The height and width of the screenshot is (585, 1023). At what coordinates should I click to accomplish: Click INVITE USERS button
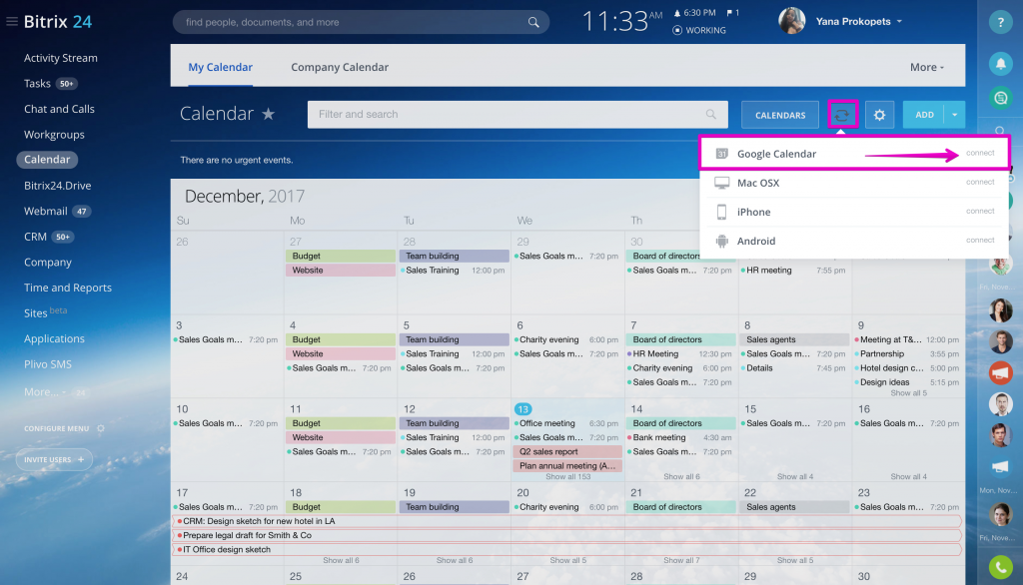[54, 460]
